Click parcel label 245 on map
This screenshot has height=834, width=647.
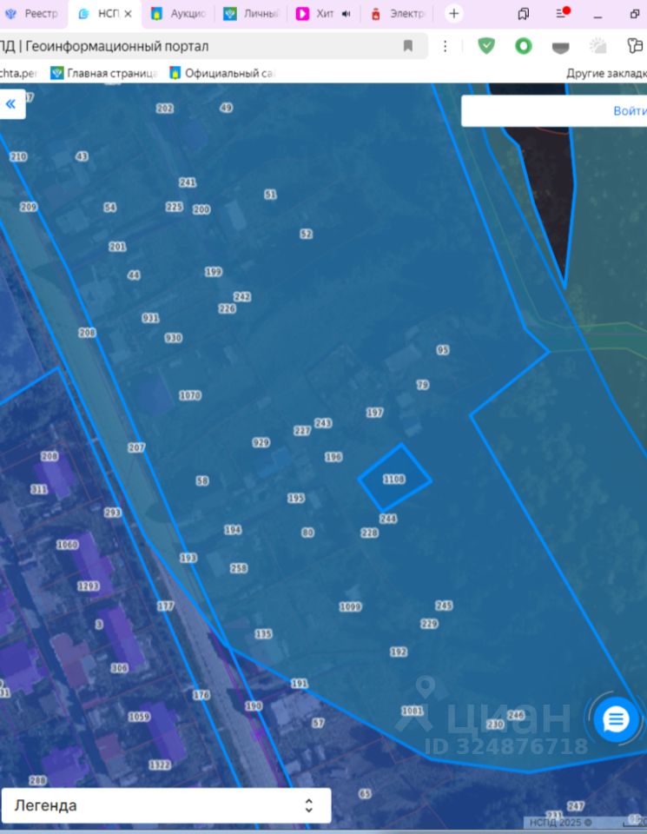444,606
